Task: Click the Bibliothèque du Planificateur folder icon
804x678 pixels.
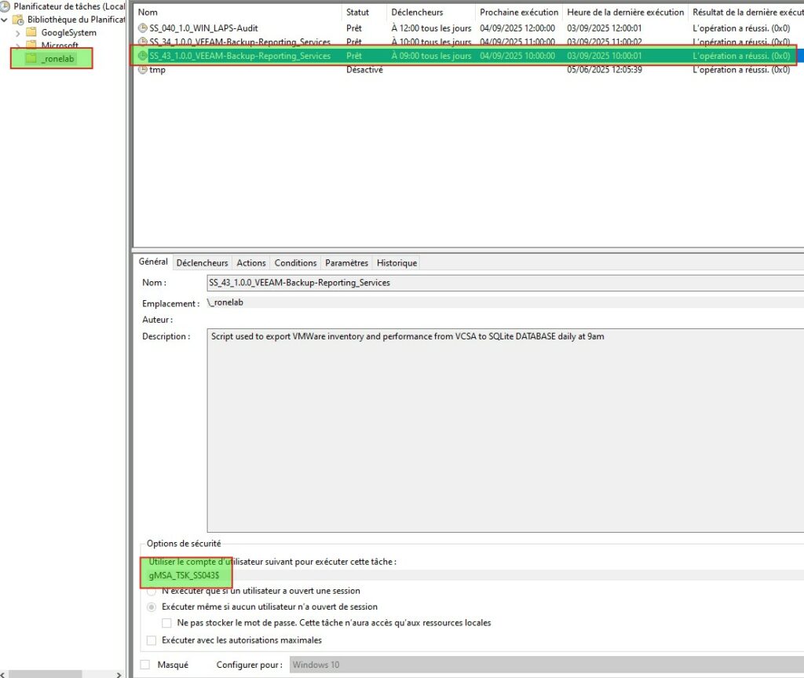Action: tap(17, 20)
